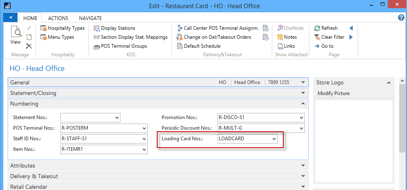Click the Delete X icon in Manage group
The image size is (407, 190).
[x=29, y=46]
